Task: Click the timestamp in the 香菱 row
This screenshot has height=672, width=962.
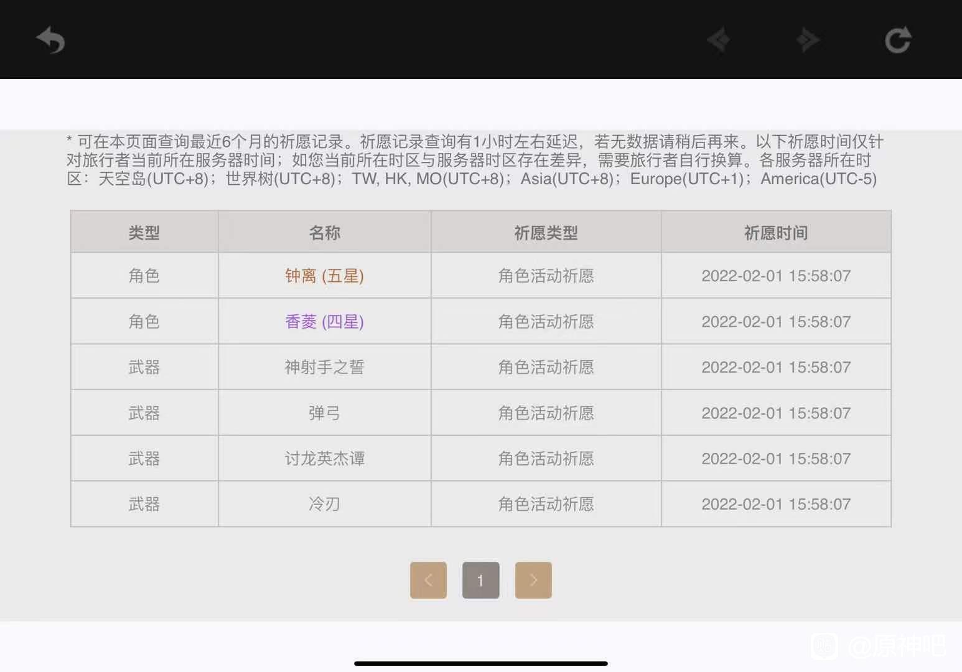Action: (776, 322)
